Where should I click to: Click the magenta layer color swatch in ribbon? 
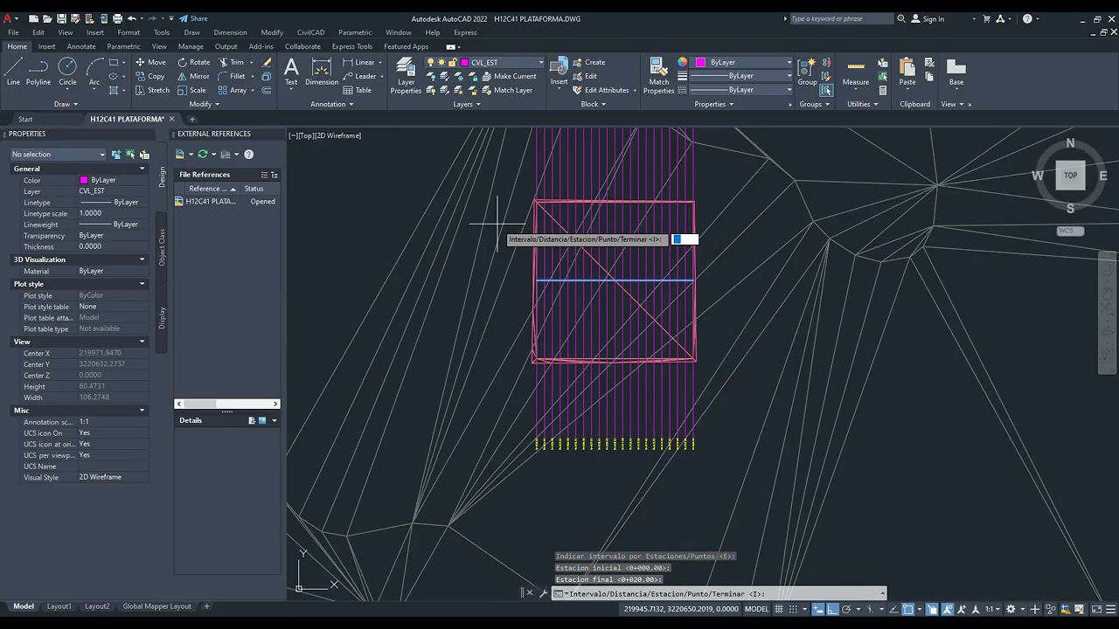[x=466, y=62]
